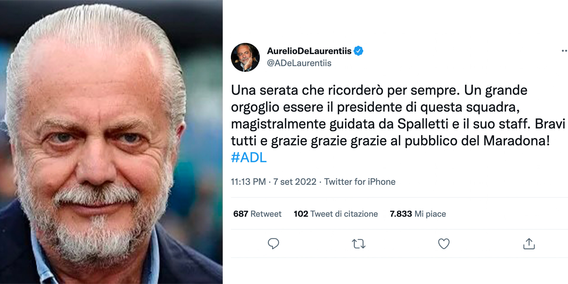
Task: Open the #ADL hashtag
Action: click(249, 157)
